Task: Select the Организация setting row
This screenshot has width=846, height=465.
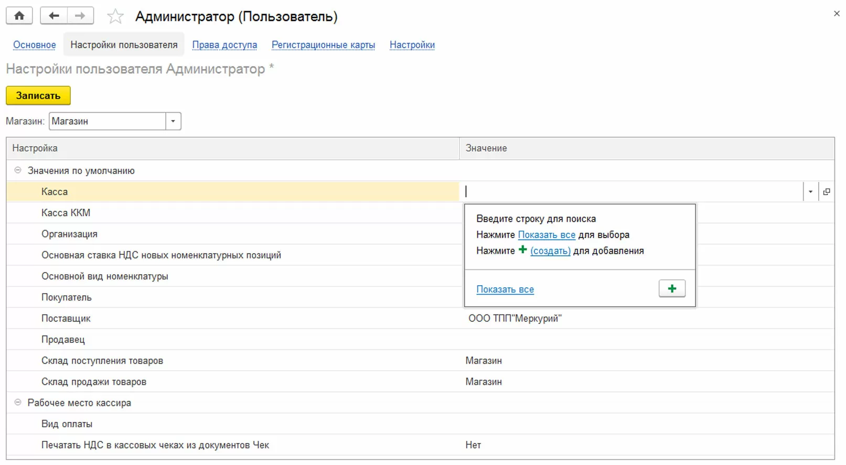Action: (x=69, y=234)
